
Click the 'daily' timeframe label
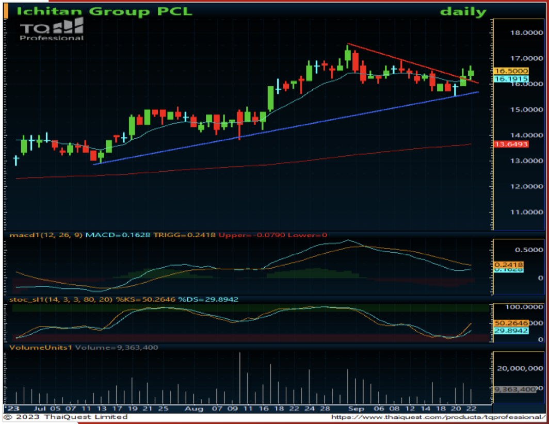(x=463, y=11)
